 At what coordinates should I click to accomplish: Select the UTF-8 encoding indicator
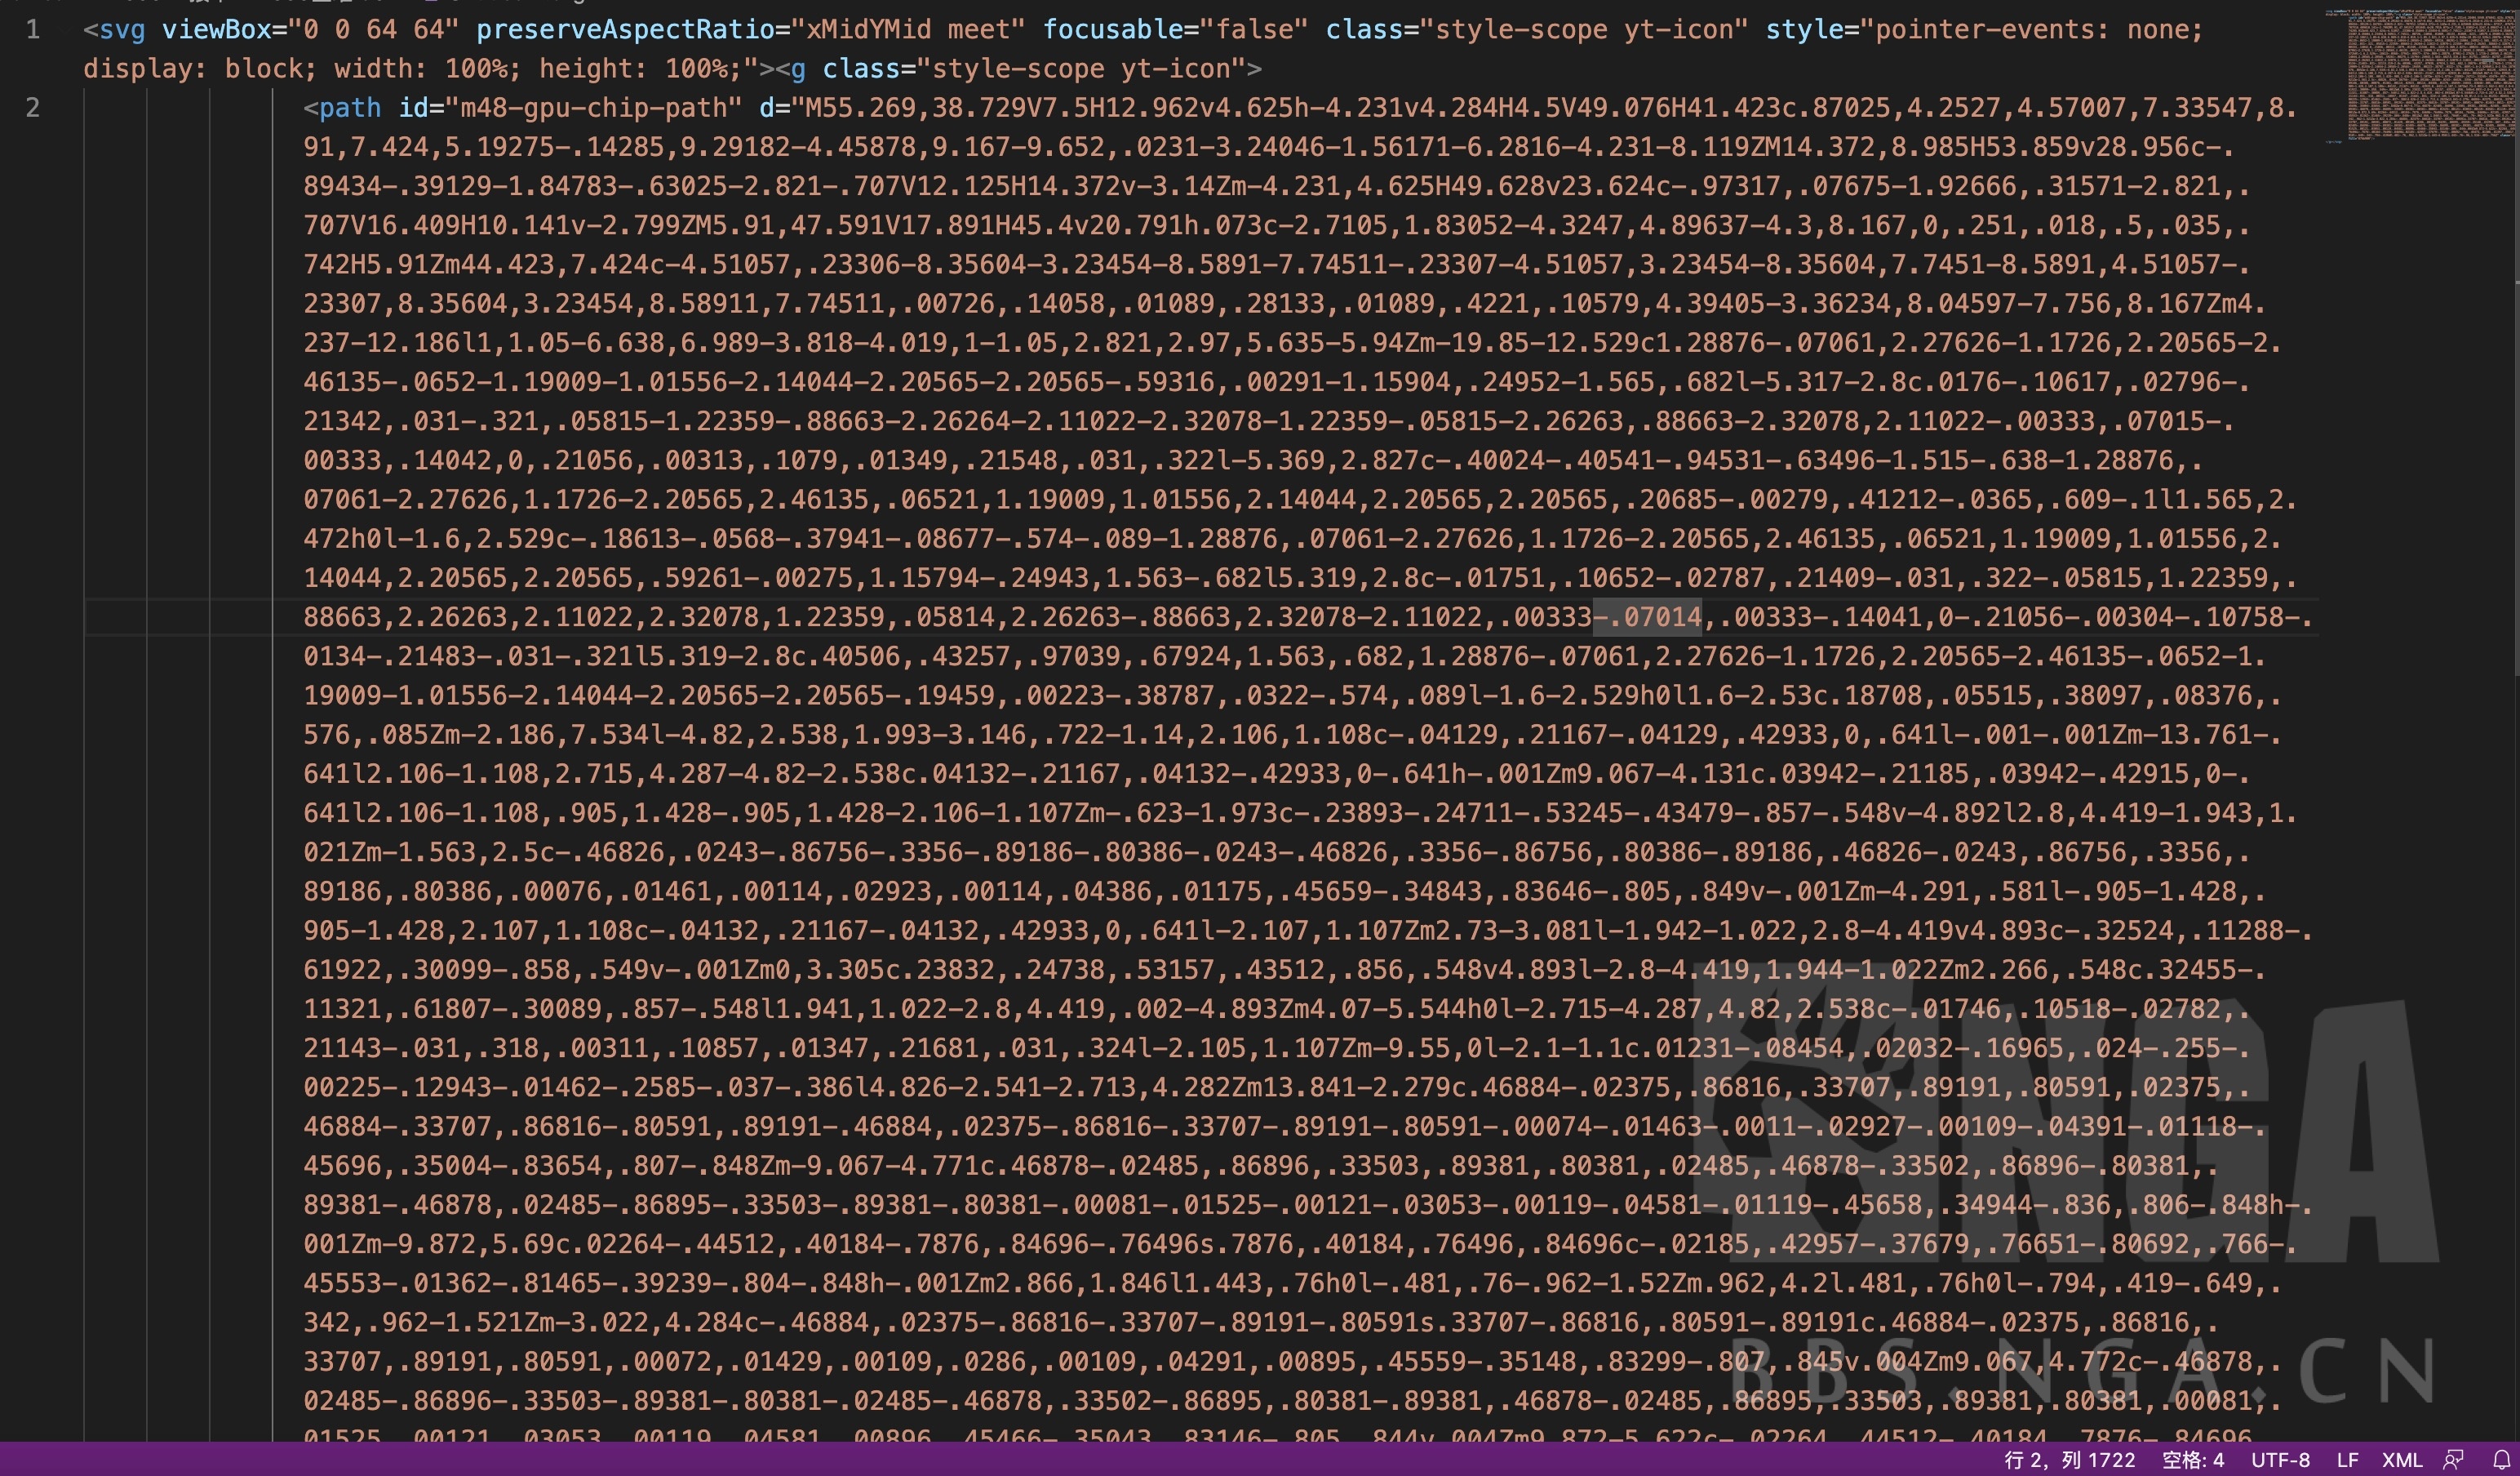coord(2280,1460)
